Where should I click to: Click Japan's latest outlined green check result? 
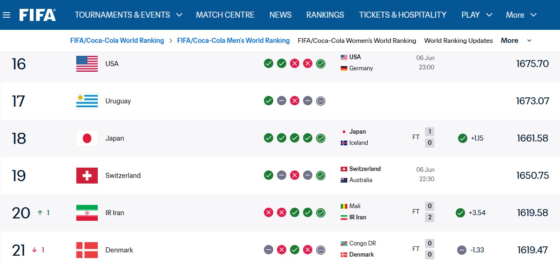click(x=321, y=138)
